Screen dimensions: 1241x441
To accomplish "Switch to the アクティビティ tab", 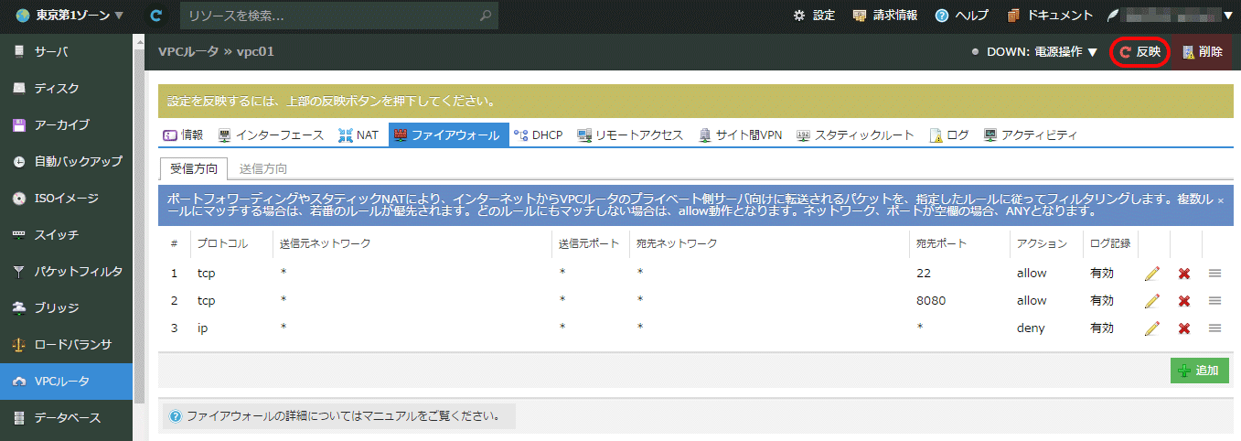I will click(1031, 134).
